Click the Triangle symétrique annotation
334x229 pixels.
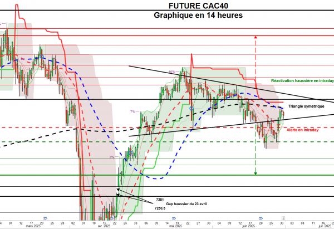click(306, 106)
